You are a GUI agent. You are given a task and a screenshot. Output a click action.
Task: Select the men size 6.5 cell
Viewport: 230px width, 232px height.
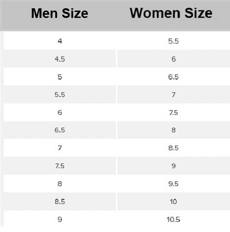click(60, 130)
